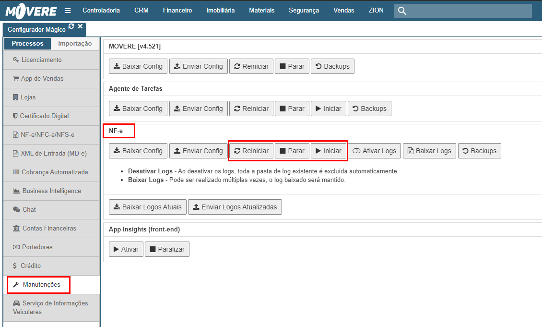
Task: Click the MOVERE logo
Action: tap(31, 11)
